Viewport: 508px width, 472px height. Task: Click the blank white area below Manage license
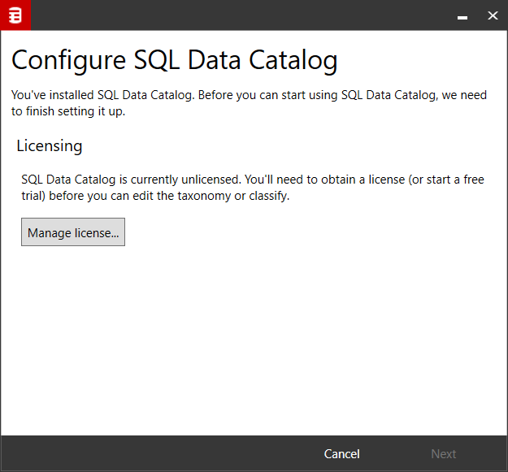coord(252,341)
